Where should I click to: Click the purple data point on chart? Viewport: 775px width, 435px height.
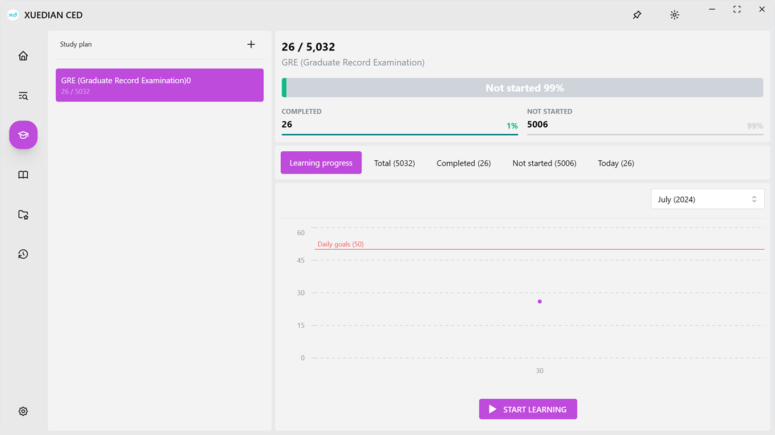(540, 301)
